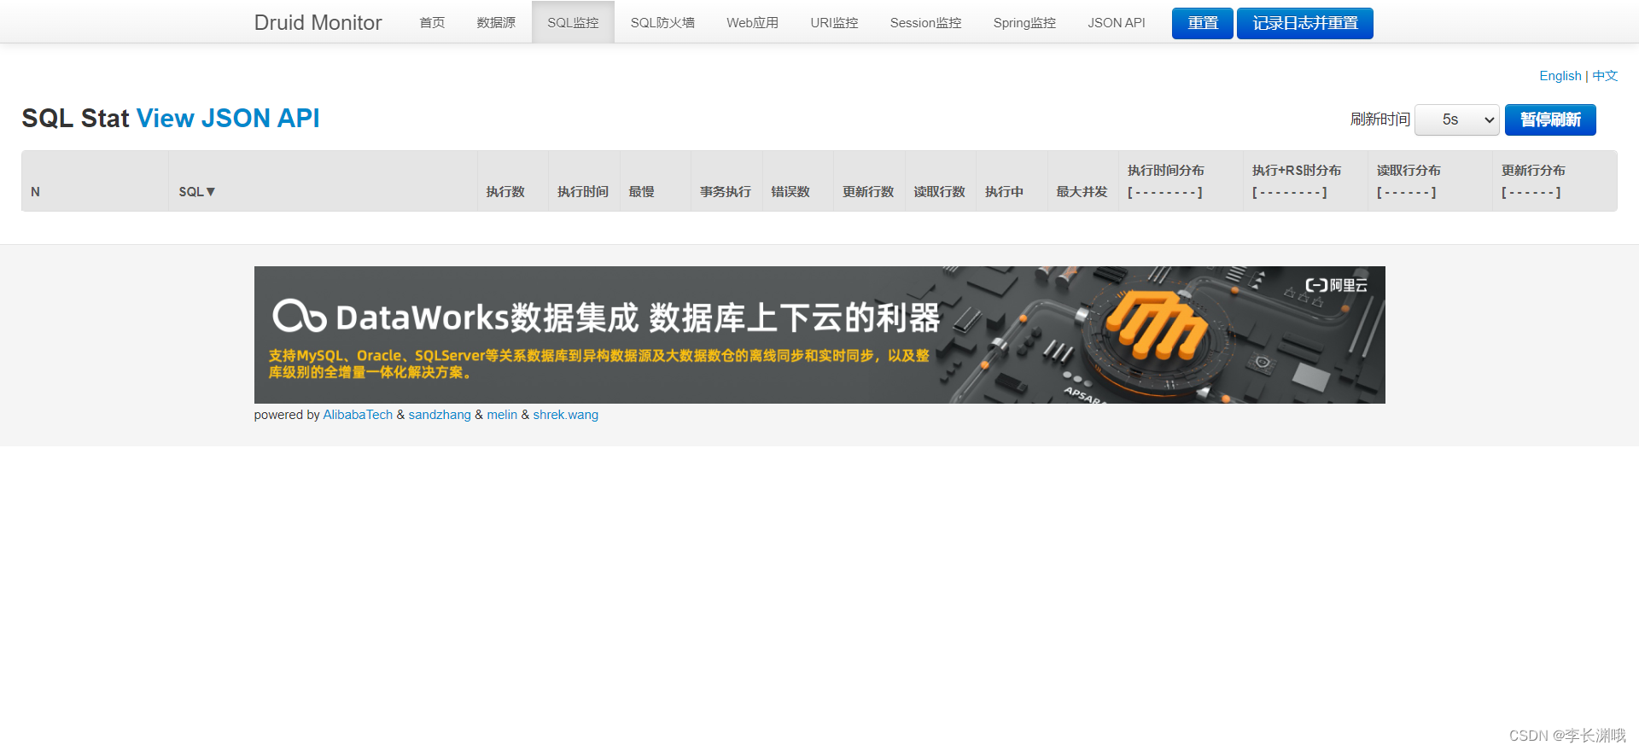Image resolution: width=1639 pixels, height=751 pixels.
Task: Open the View JSON API heading link
Action: pyautogui.click(x=228, y=118)
